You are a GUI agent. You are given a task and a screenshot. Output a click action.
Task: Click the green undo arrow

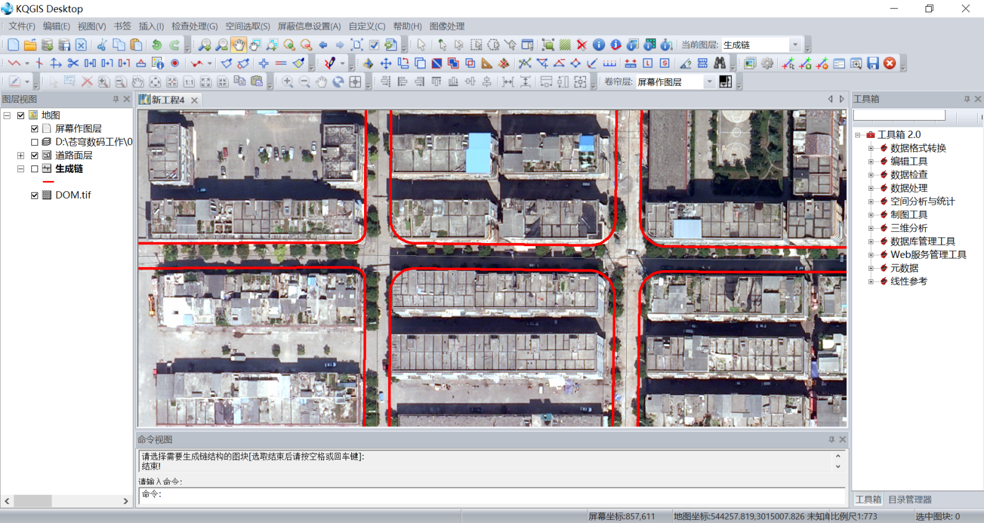(x=157, y=45)
